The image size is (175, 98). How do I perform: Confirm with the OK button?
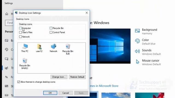50,93
